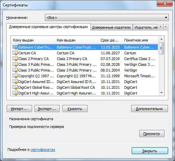This screenshot has width=175, height=161.
Task: Click the expiry date 11.06.2027
Action: [x=110, y=53]
